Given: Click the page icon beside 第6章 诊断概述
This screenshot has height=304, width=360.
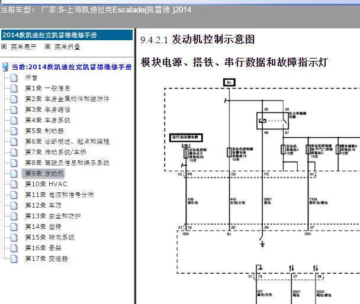Looking at the screenshot, I should click(x=14, y=142).
